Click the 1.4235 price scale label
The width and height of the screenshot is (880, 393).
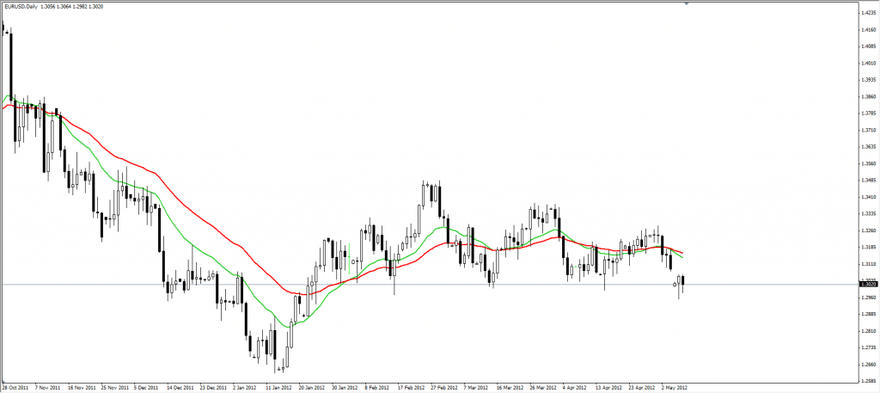[867, 12]
